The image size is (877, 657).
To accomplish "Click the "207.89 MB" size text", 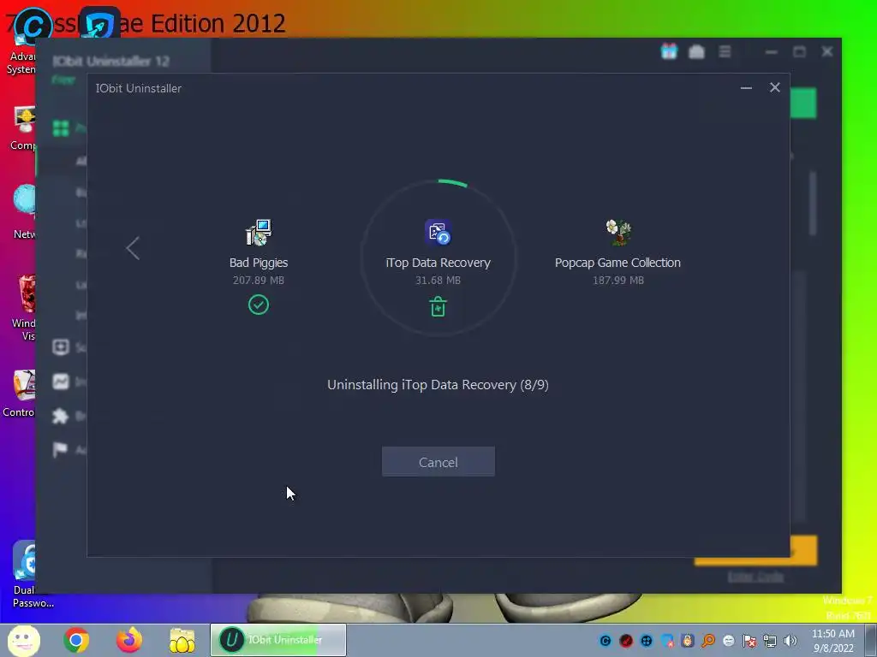I will tap(259, 280).
